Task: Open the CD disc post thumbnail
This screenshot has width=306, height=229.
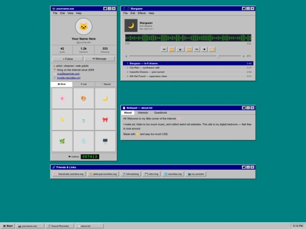Action: pyautogui.click(x=84, y=141)
